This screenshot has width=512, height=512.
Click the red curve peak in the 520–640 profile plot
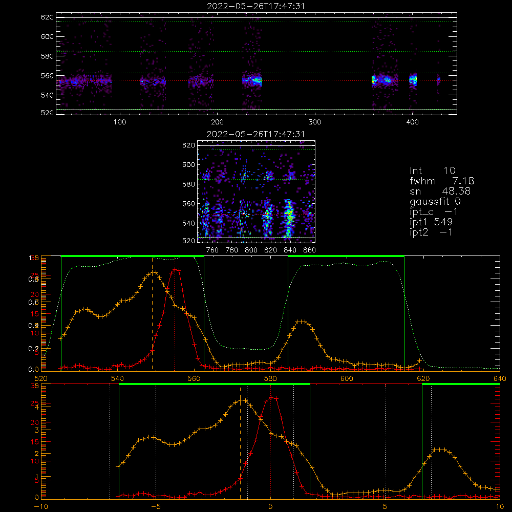tap(176, 270)
